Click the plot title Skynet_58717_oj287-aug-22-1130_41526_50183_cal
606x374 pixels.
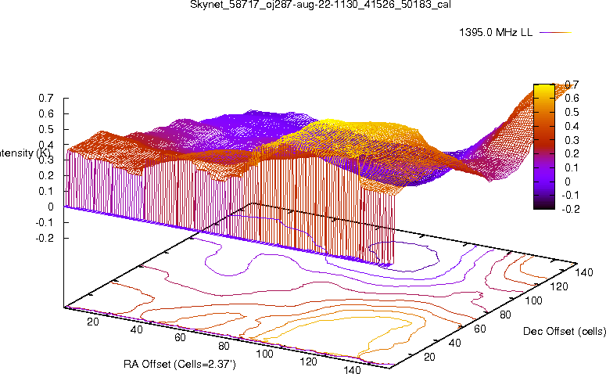click(x=321, y=5)
